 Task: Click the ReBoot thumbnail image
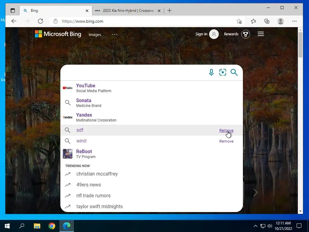point(67,154)
